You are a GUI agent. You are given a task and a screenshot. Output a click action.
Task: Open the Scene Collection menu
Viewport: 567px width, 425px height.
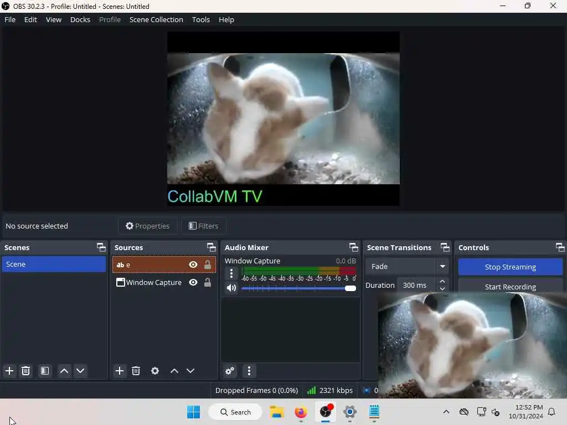(x=156, y=19)
